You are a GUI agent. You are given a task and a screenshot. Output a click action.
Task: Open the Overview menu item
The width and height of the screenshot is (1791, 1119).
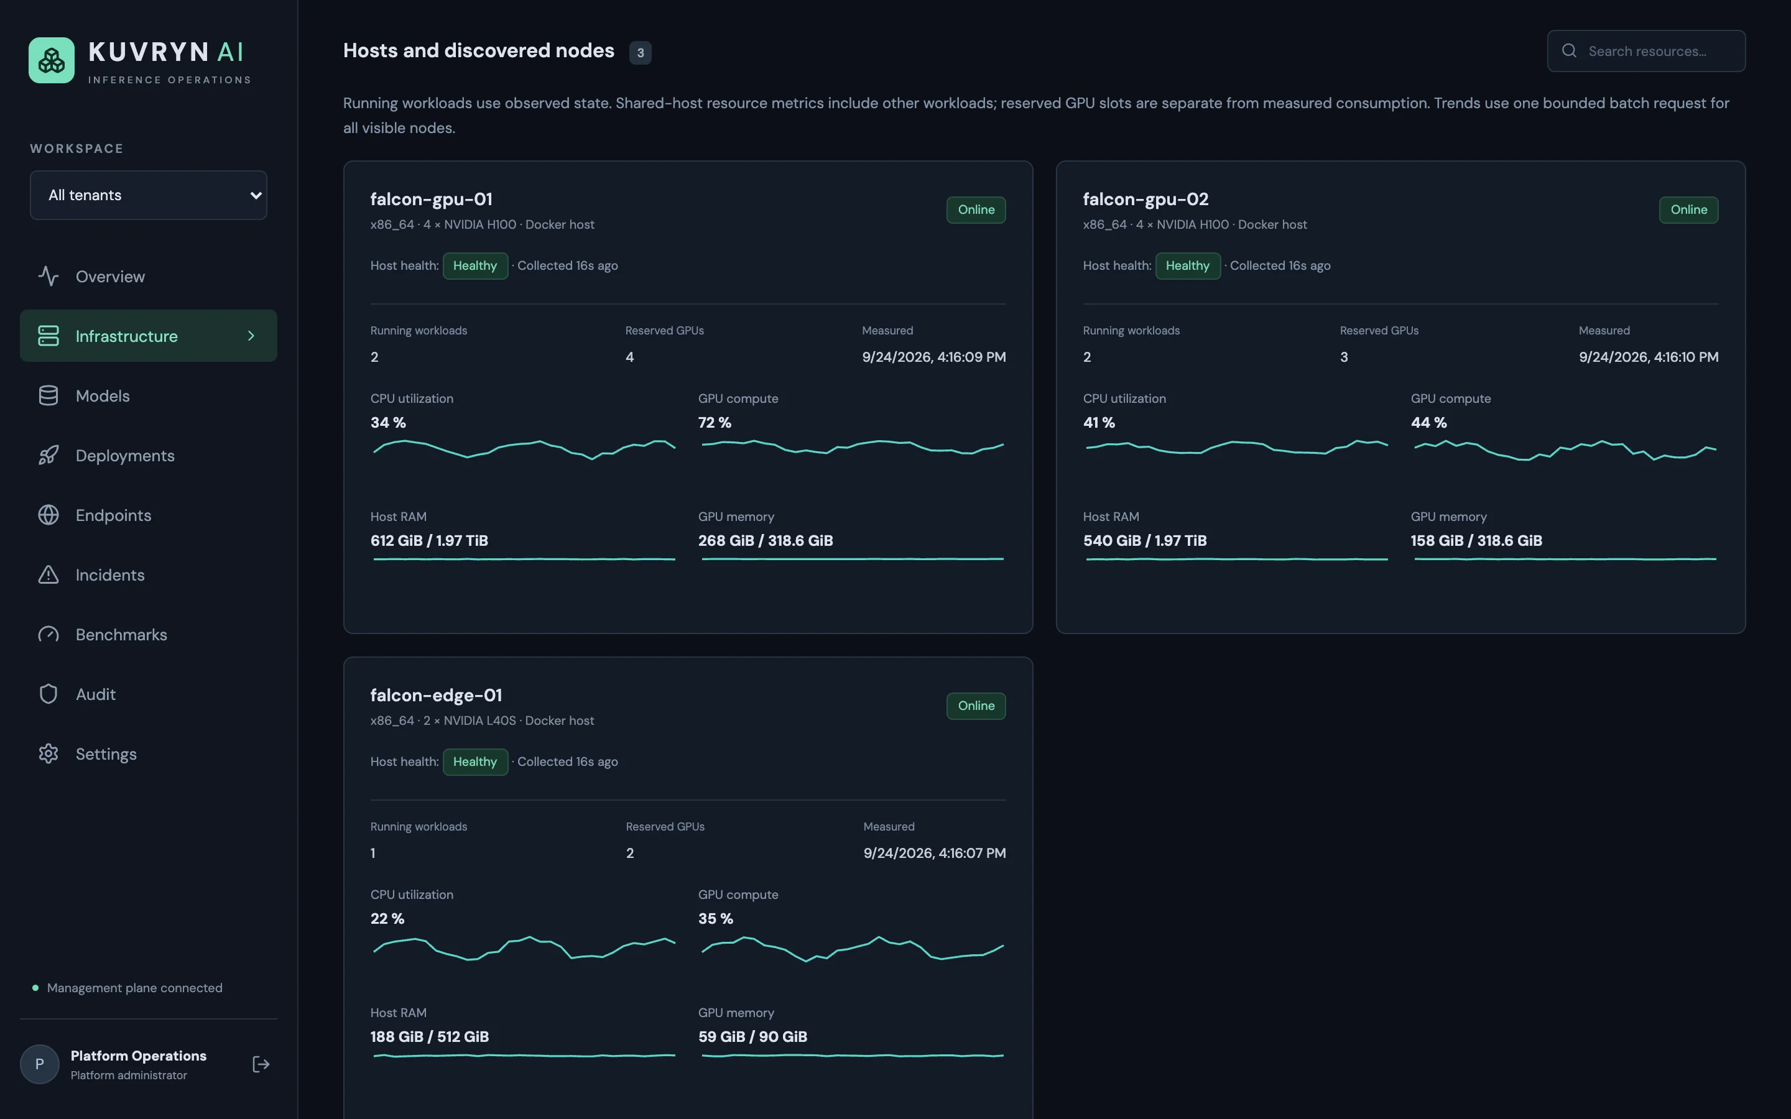148,276
